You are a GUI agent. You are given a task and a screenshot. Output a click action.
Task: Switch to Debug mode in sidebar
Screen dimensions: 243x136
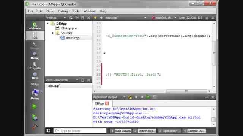tap(35, 56)
